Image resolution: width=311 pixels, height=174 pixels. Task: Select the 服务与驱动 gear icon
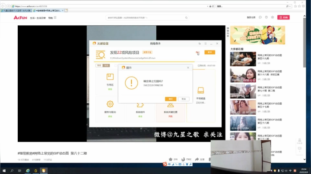coord(110,104)
